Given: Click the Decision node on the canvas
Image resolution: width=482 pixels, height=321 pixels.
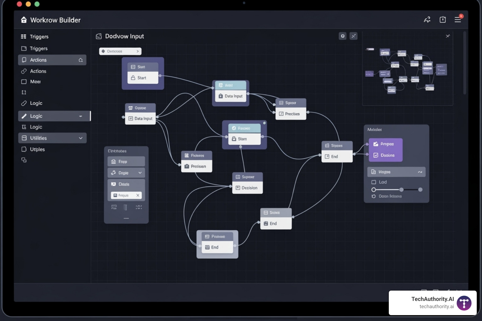Looking at the screenshot, I should (247, 187).
